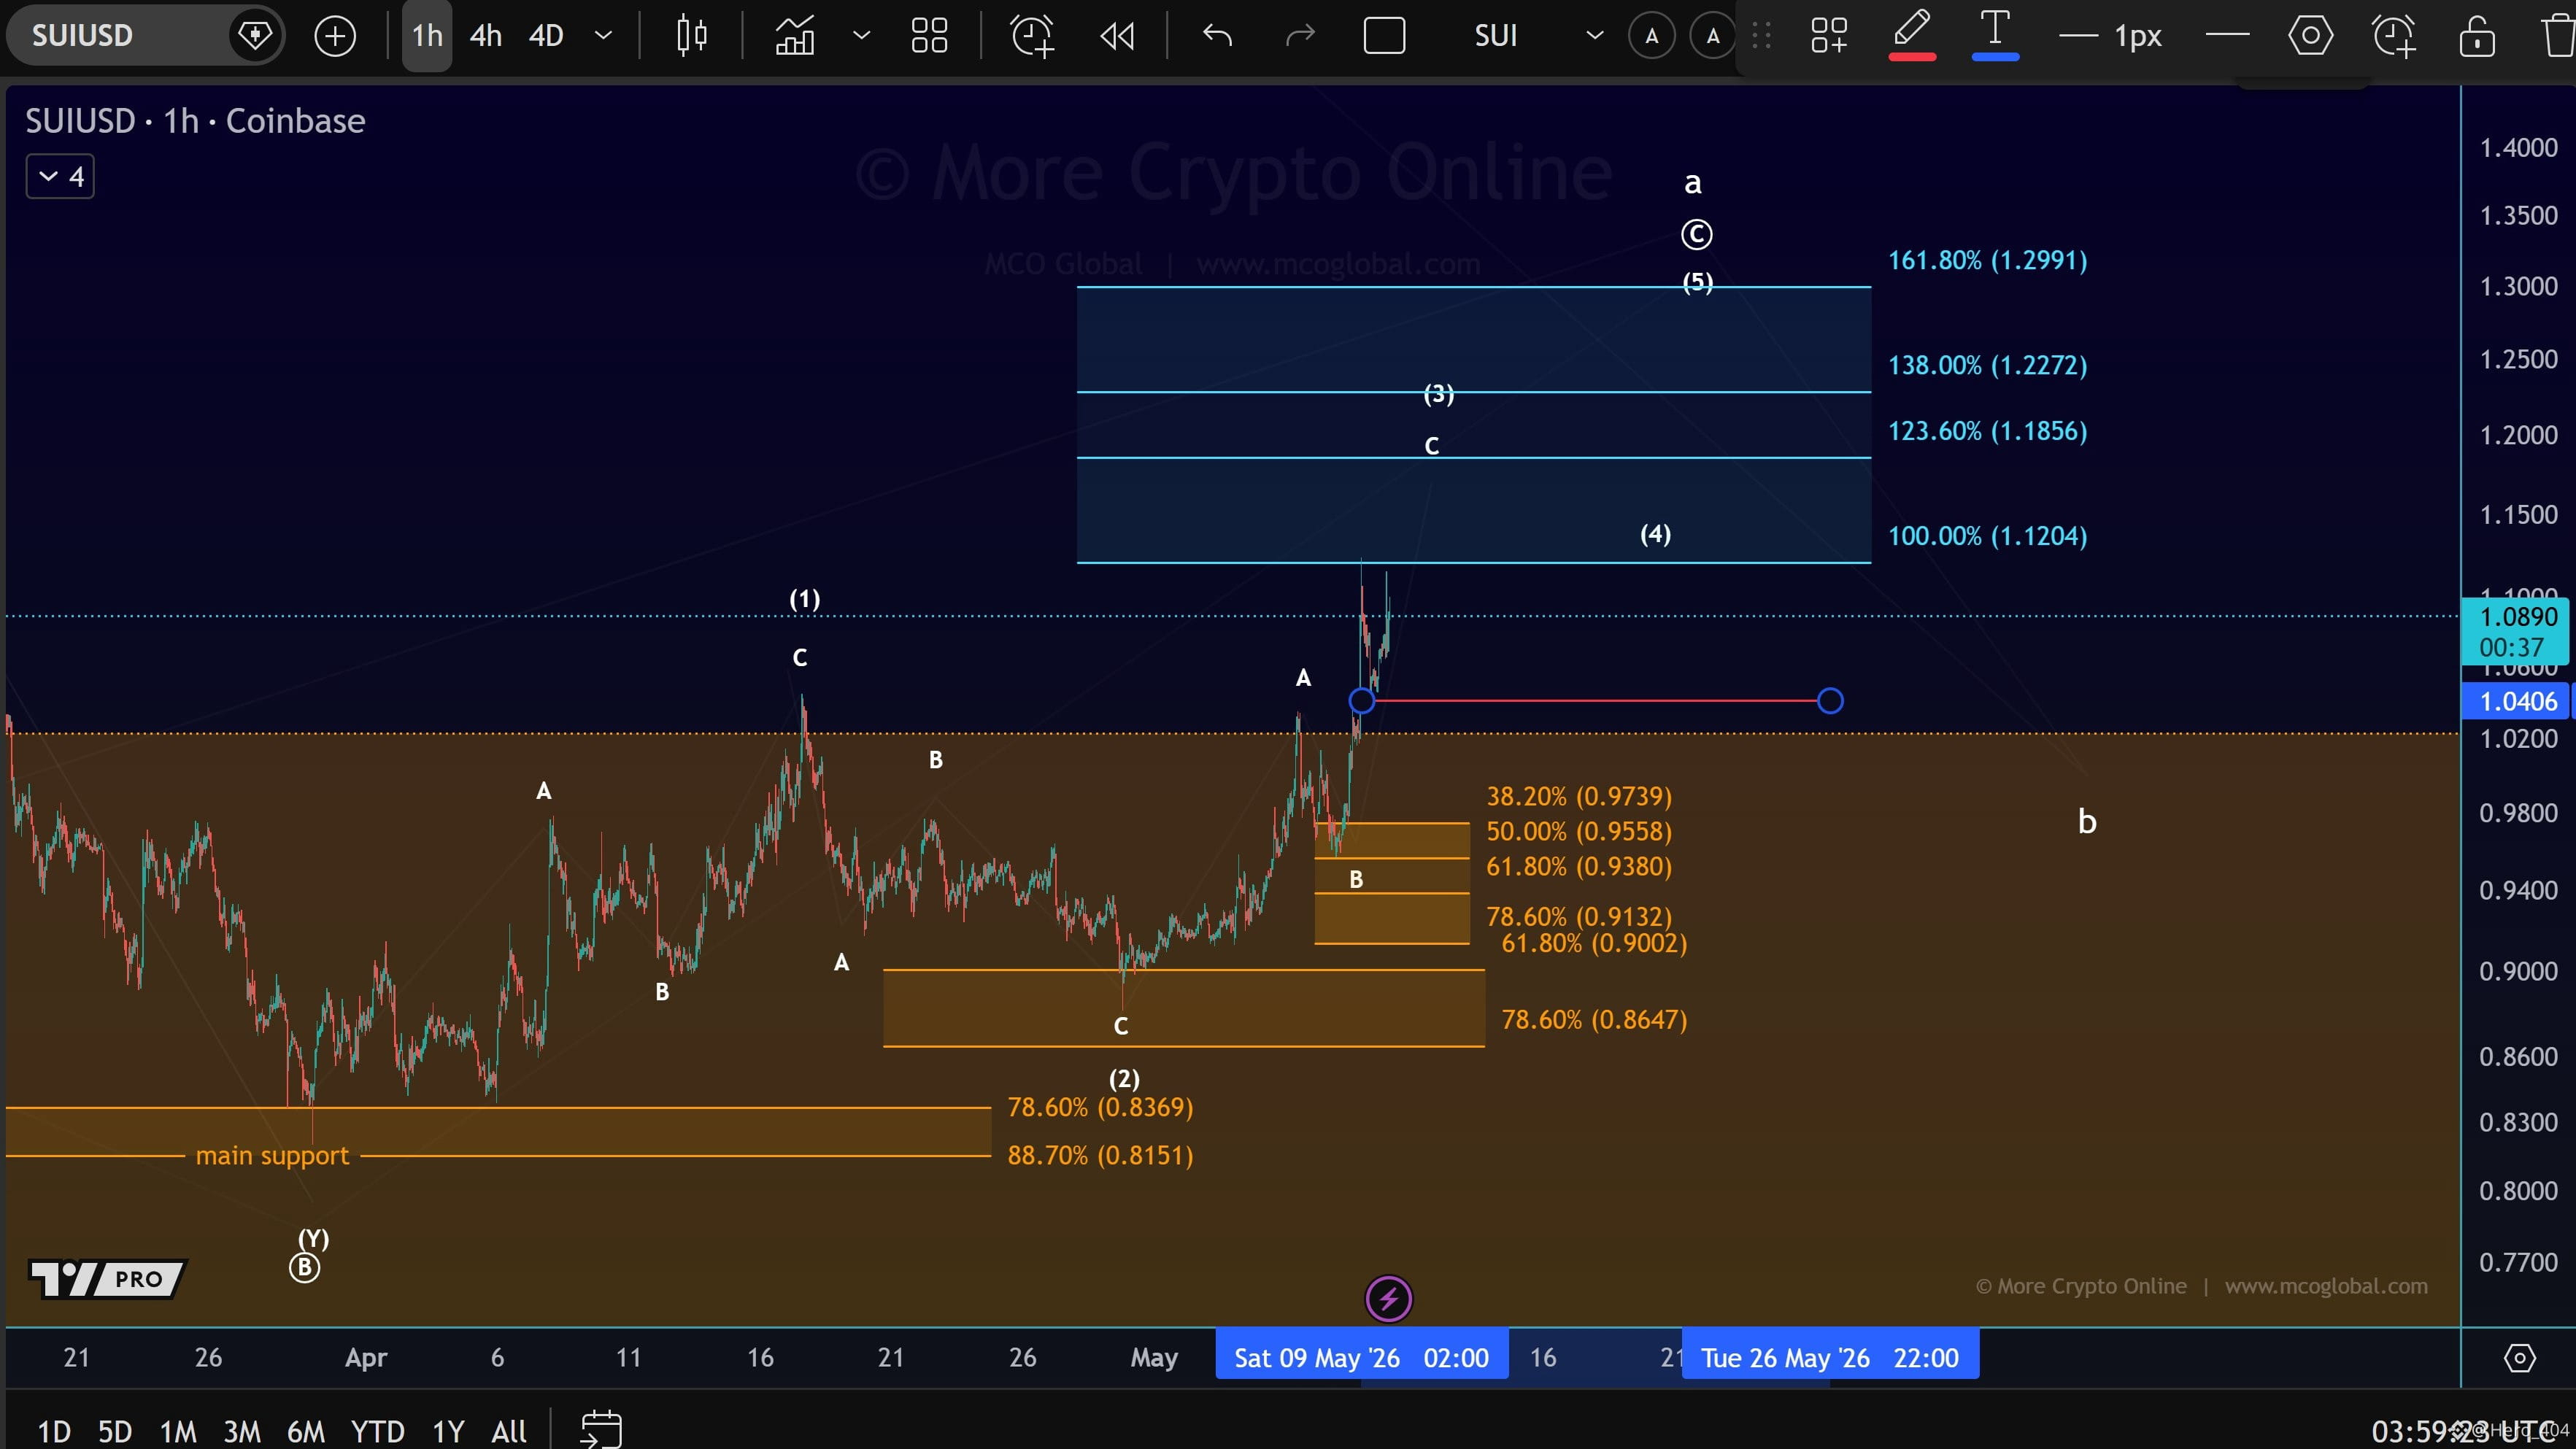This screenshot has width=2576, height=1449.
Task: Grab the drawing toolbar drag handle
Action: [x=1762, y=36]
